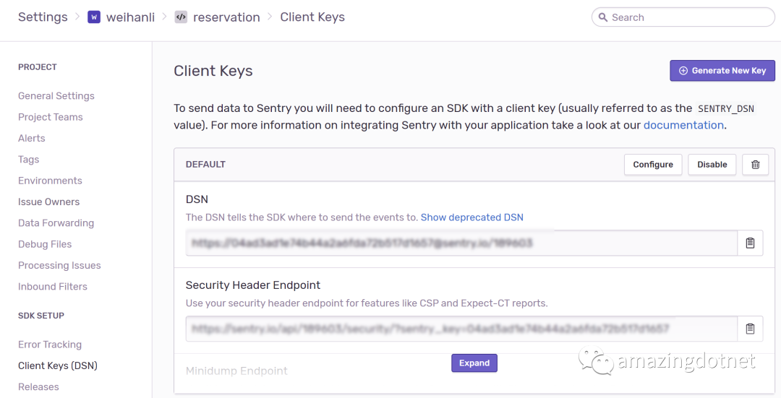Delete the default key via trash icon
Image resolution: width=781 pixels, height=398 pixels.
tap(755, 165)
